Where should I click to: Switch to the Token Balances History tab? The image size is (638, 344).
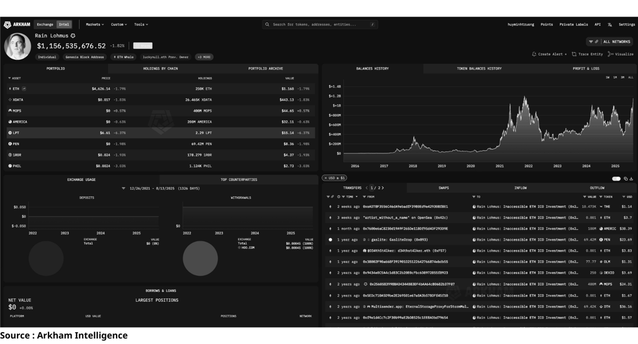479,69
